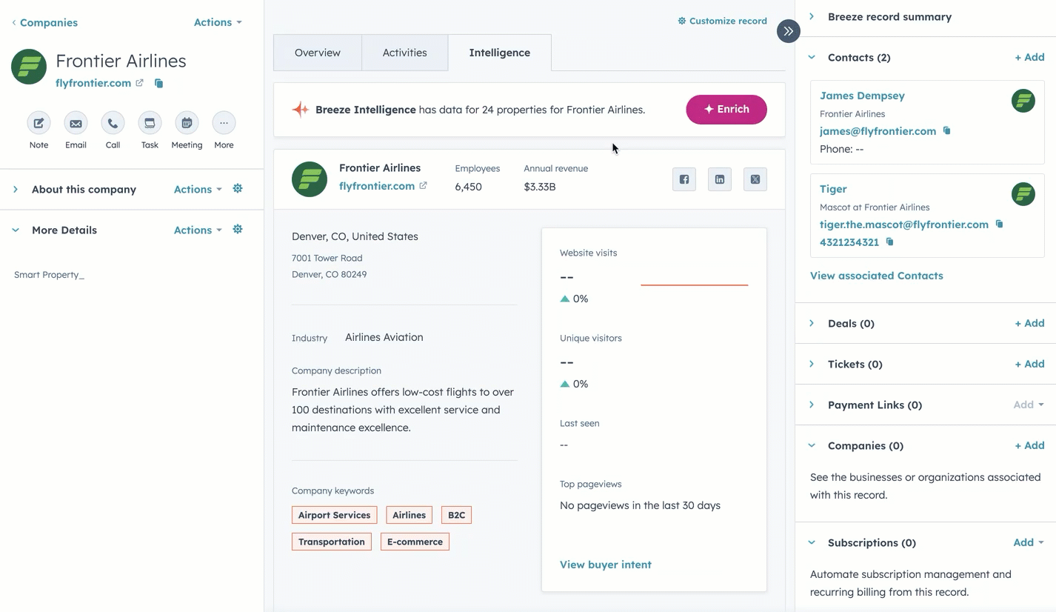Expand the Deals (0) section
The image size is (1056, 612).
[812, 323]
